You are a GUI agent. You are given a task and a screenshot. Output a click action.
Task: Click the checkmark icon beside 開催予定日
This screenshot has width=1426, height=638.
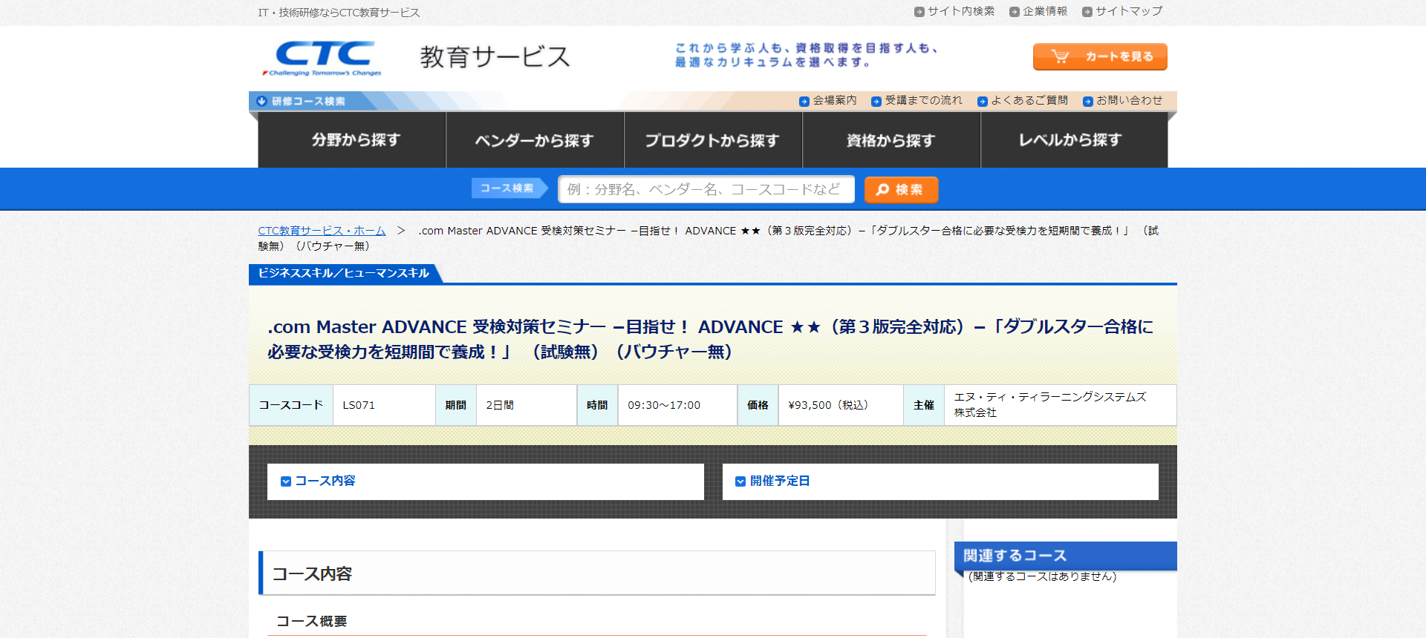[740, 481]
